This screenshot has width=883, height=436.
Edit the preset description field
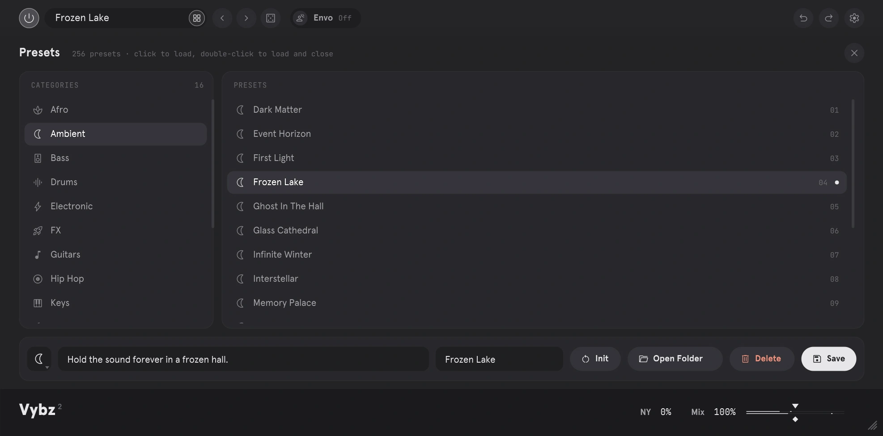pyautogui.click(x=243, y=359)
